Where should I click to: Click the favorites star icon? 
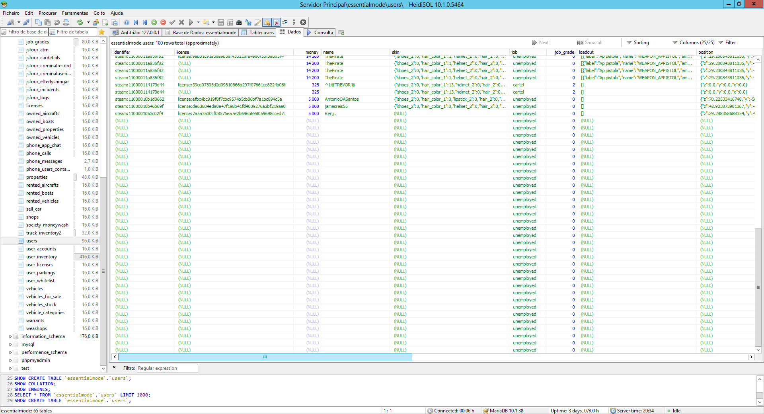[102, 32]
